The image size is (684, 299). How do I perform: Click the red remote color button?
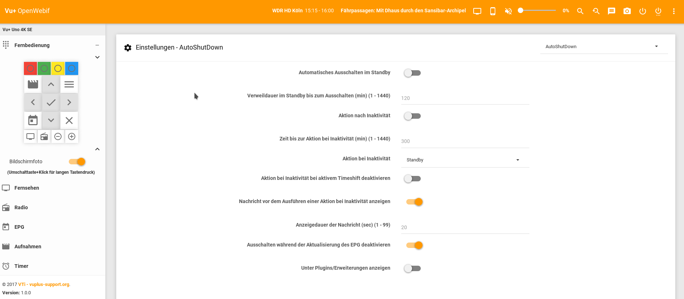pyautogui.click(x=31, y=68)
